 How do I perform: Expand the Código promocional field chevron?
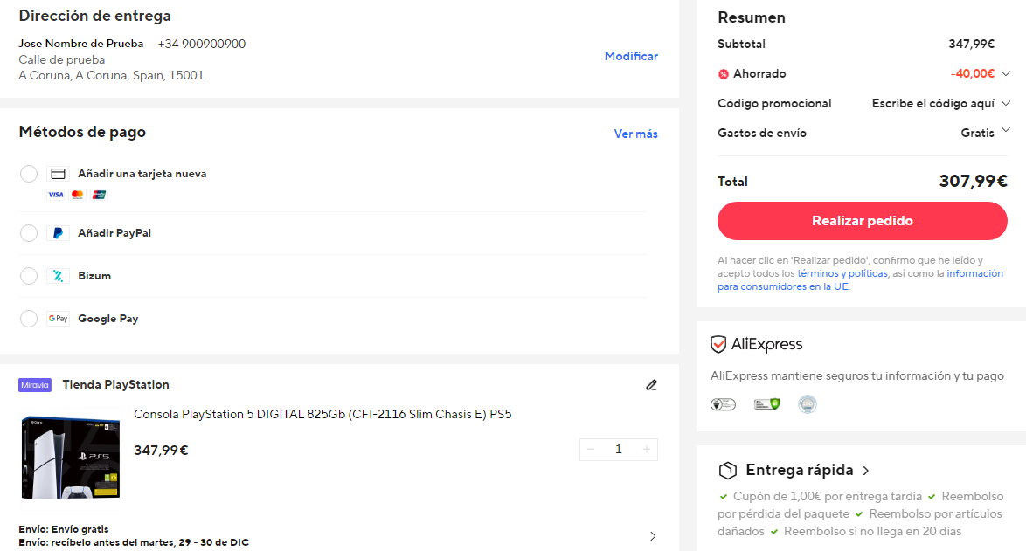pyautogui.click(x=1006, y=103)
